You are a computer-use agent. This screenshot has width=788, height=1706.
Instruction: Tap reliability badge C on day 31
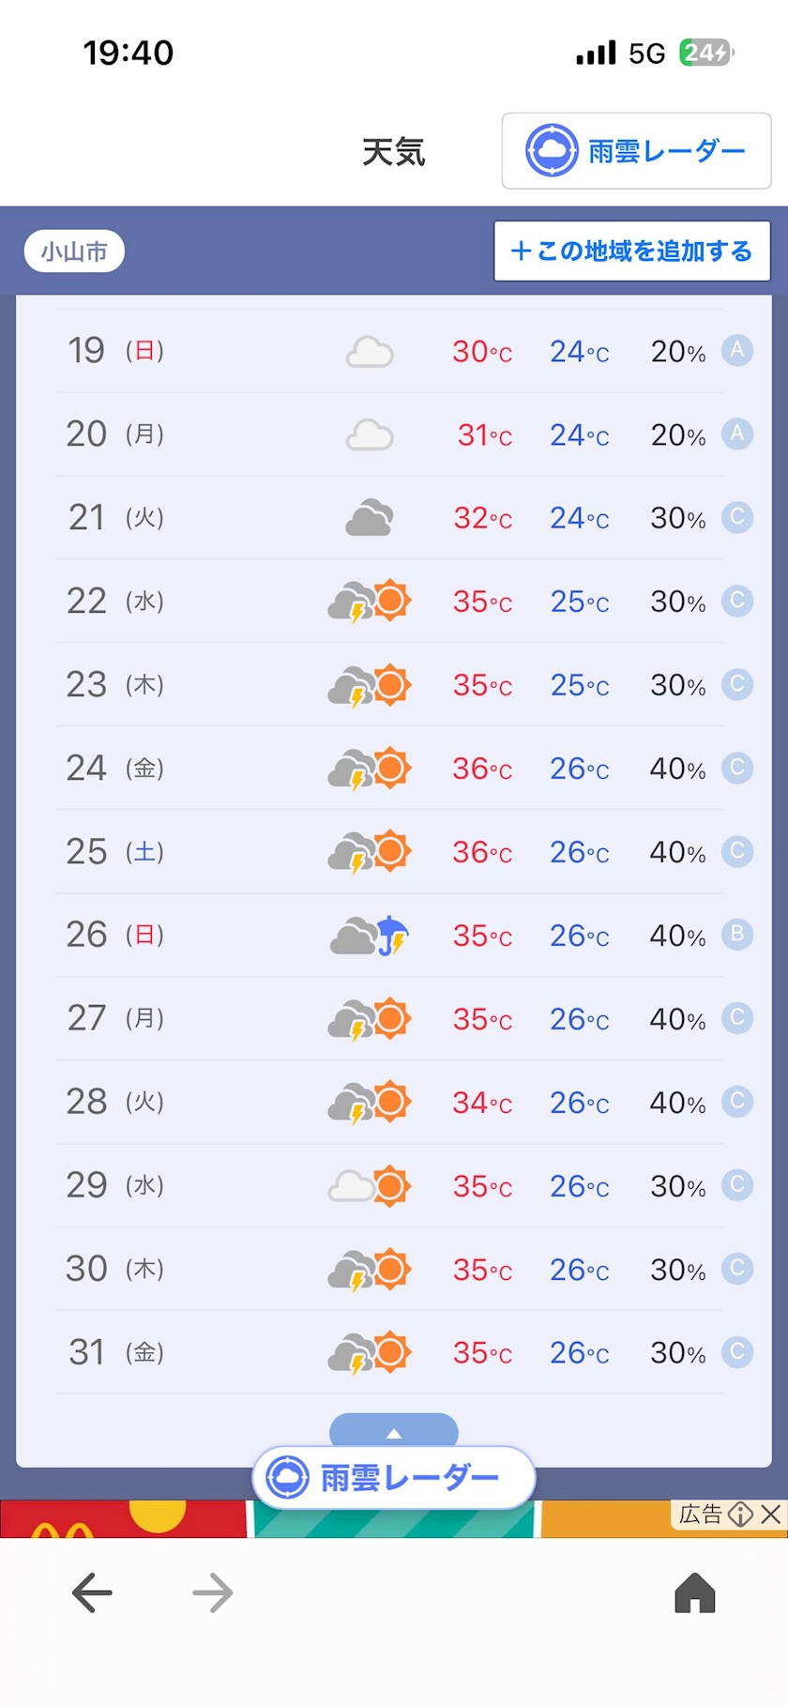click(x=737, y=1351)
